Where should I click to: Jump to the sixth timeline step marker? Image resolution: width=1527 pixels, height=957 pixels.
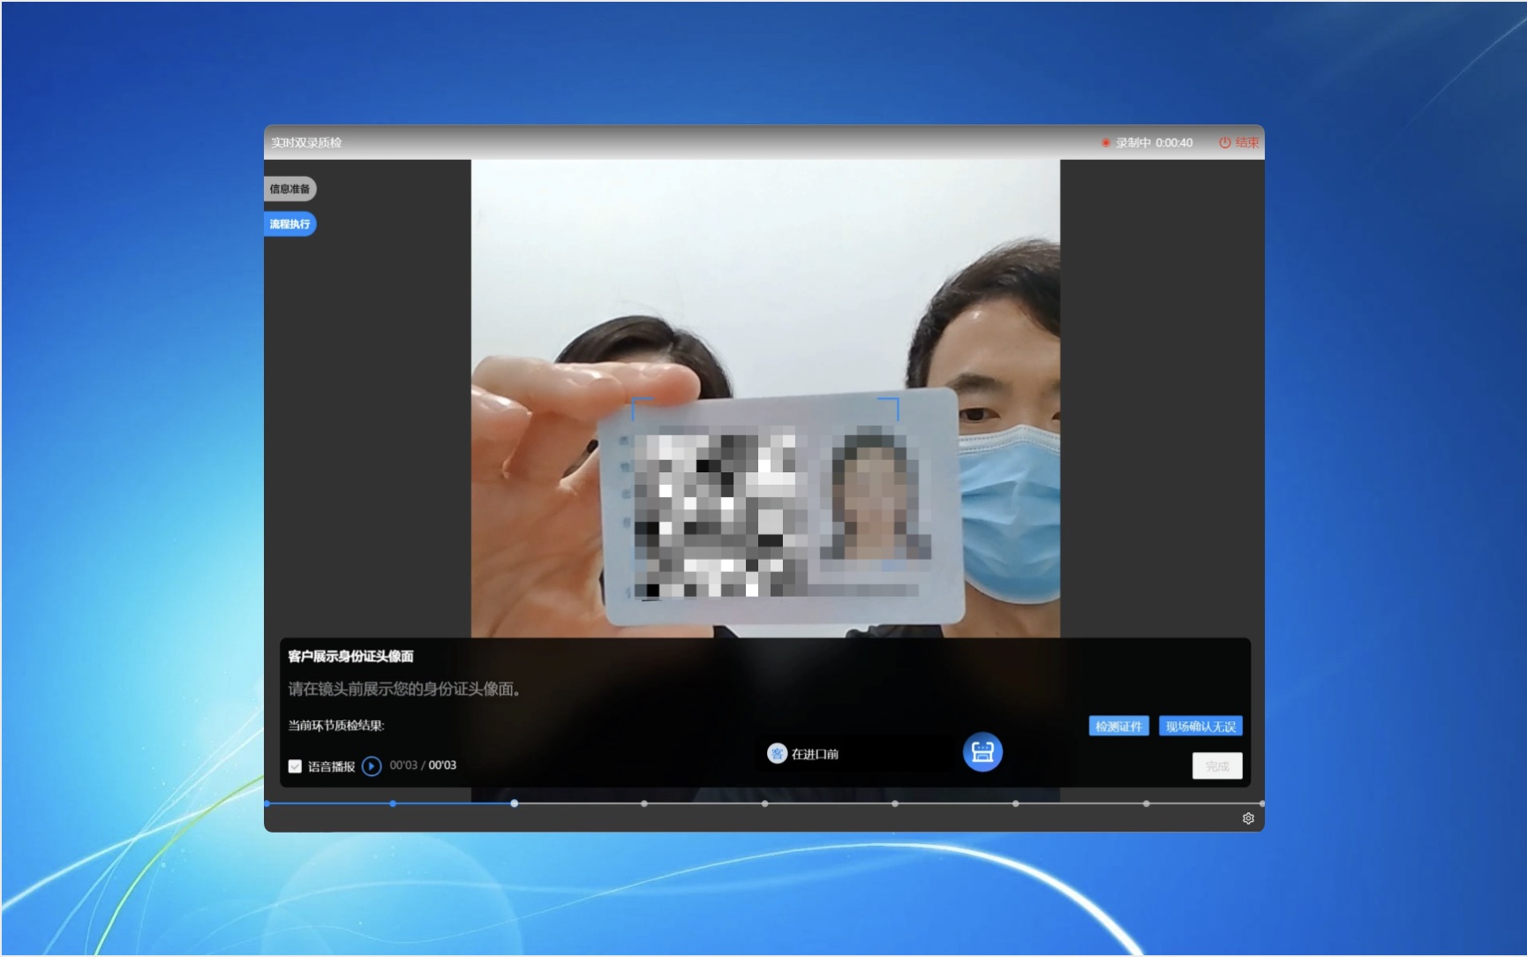pos(895,803)
